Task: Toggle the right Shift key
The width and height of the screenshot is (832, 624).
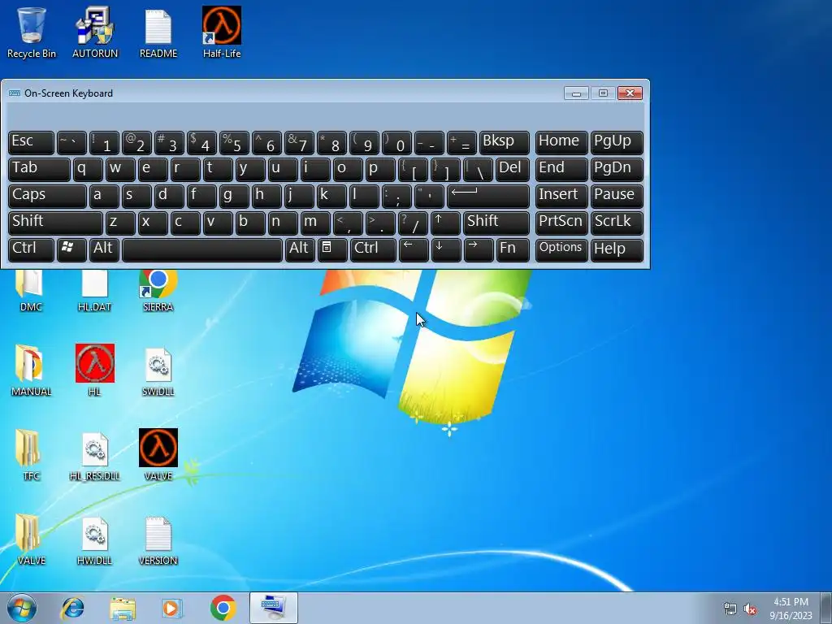Action: [496, 223]
